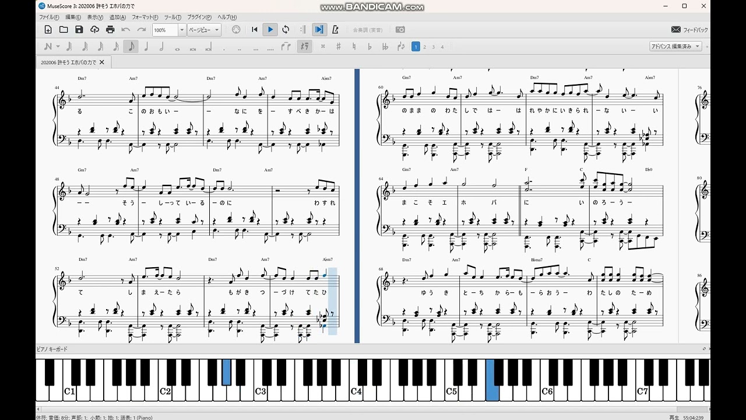
Task: Close the 202006 score tab
Action: click(102, 62)
